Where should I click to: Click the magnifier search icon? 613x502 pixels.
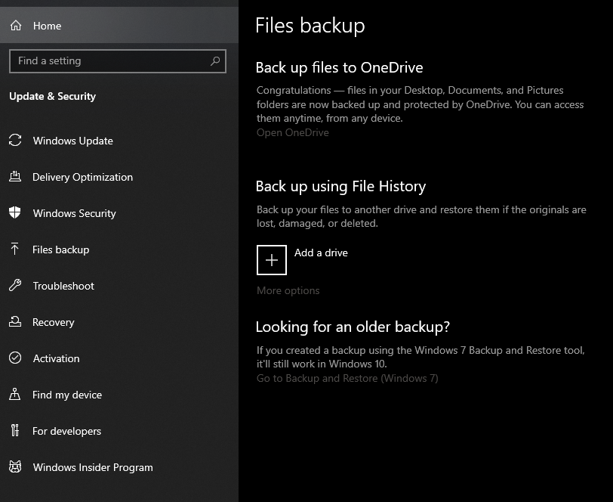[x=215, y=61]
